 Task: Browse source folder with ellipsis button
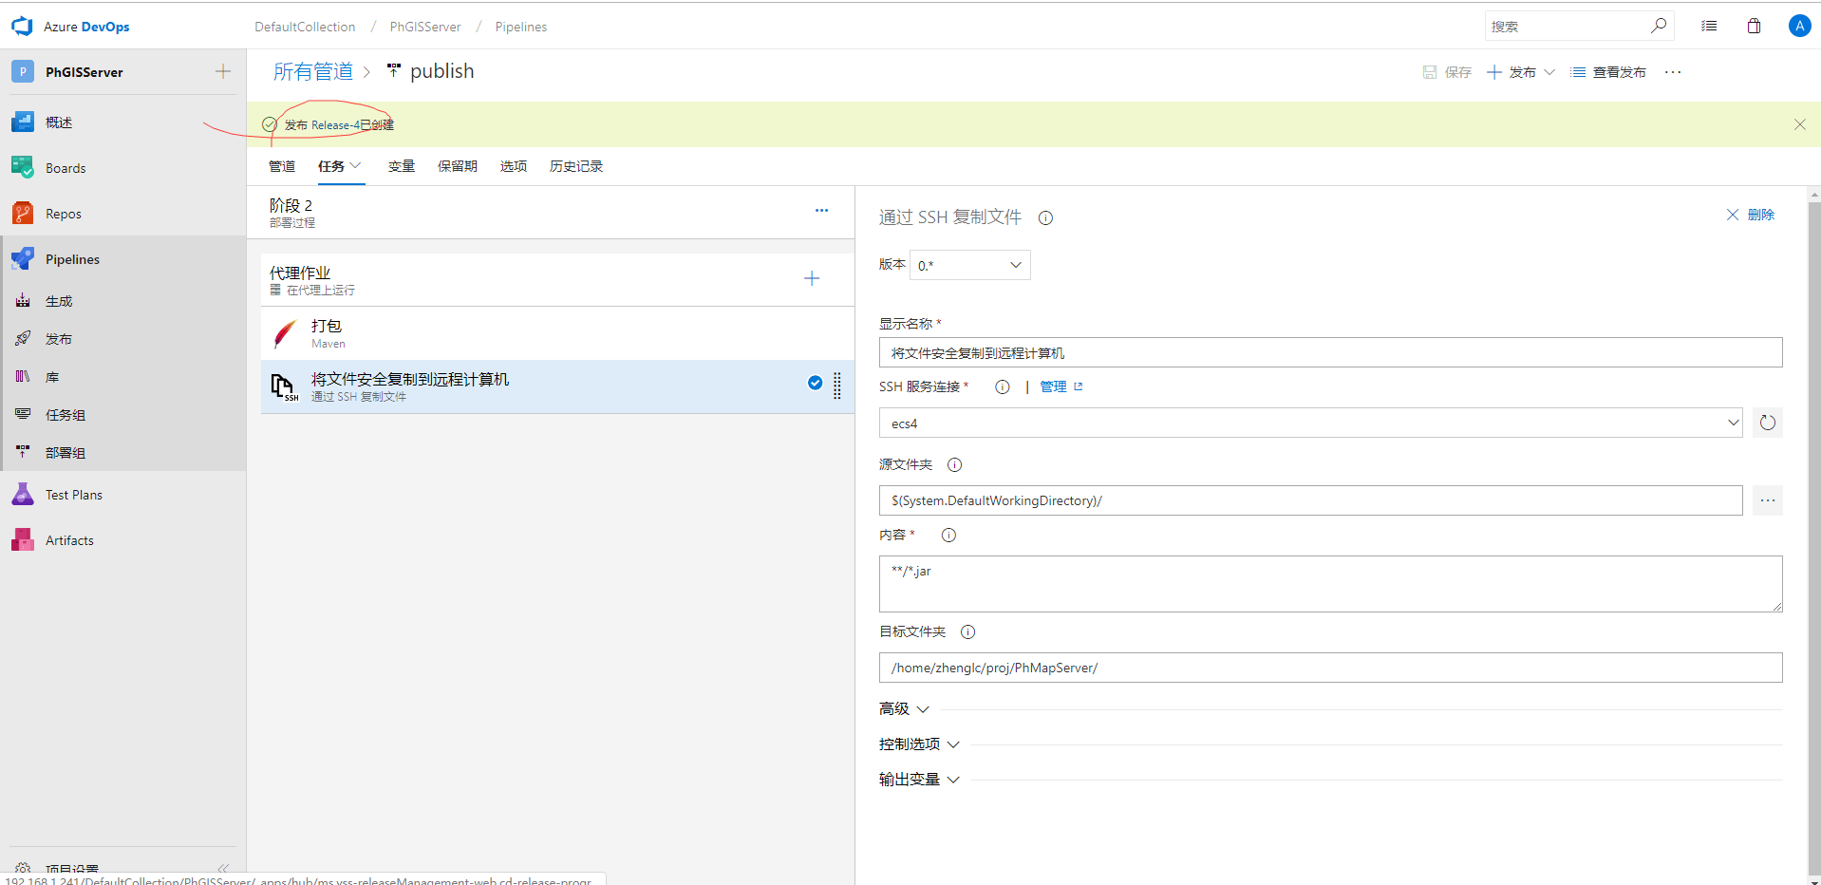1767,500
